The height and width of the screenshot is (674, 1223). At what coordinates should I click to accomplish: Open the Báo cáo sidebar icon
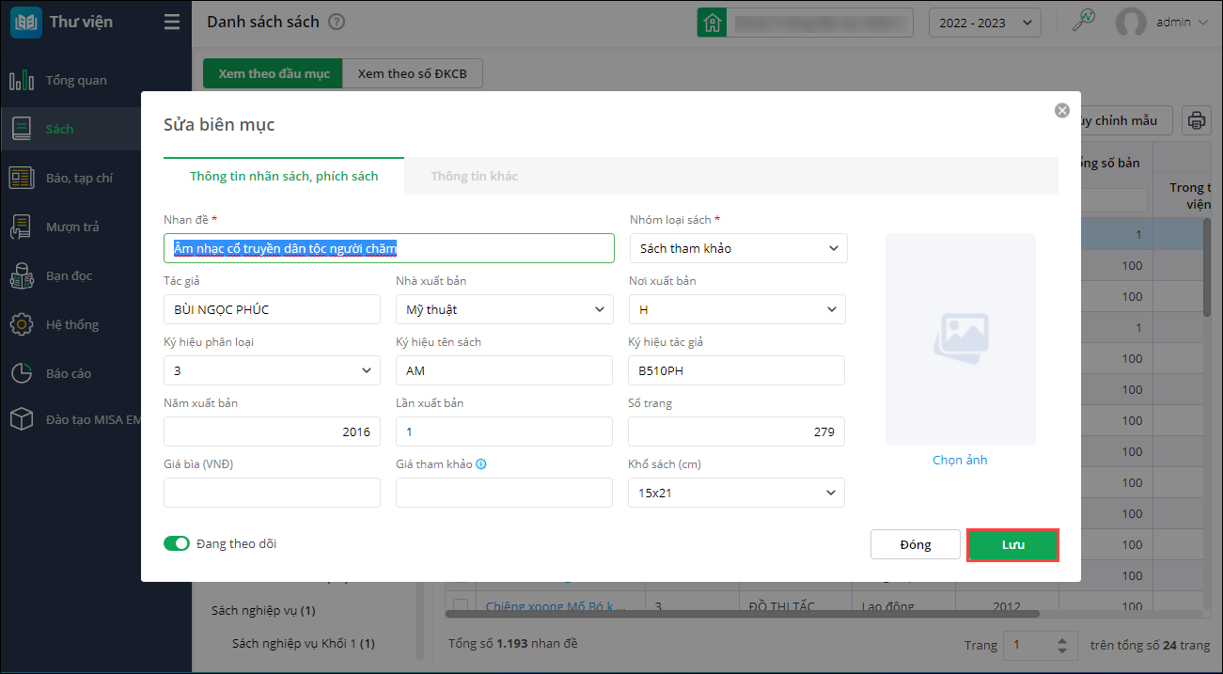click(x=22, y=373)
